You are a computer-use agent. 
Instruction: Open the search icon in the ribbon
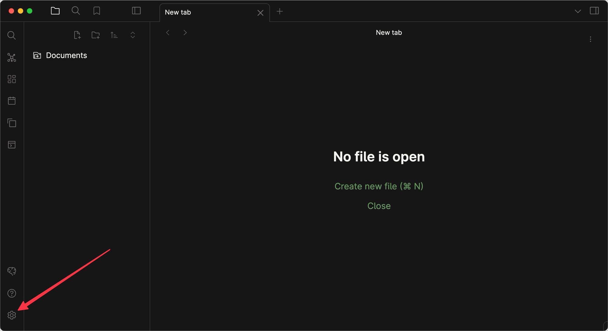[12, 35]
